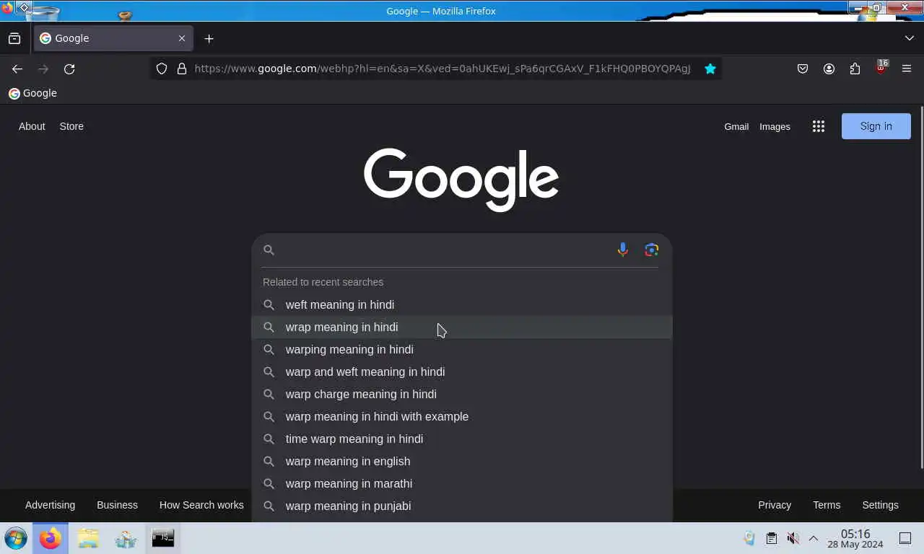
Task: Expand the list all tabs chevron
Action: (909, 38)
